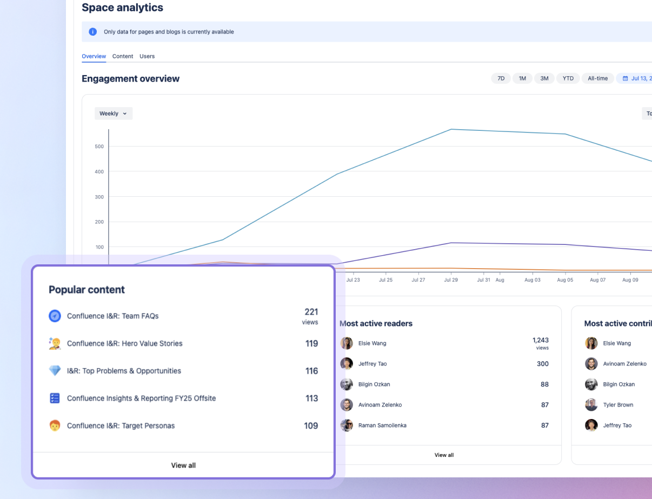Click the Target Personas face icon
652x499 pixels.
tap(55, 425)
